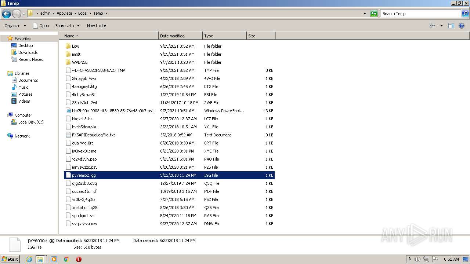Sort by the Size column header
Image resolution: width=470 pixels, height=264 pixels.
pos(261,36)
